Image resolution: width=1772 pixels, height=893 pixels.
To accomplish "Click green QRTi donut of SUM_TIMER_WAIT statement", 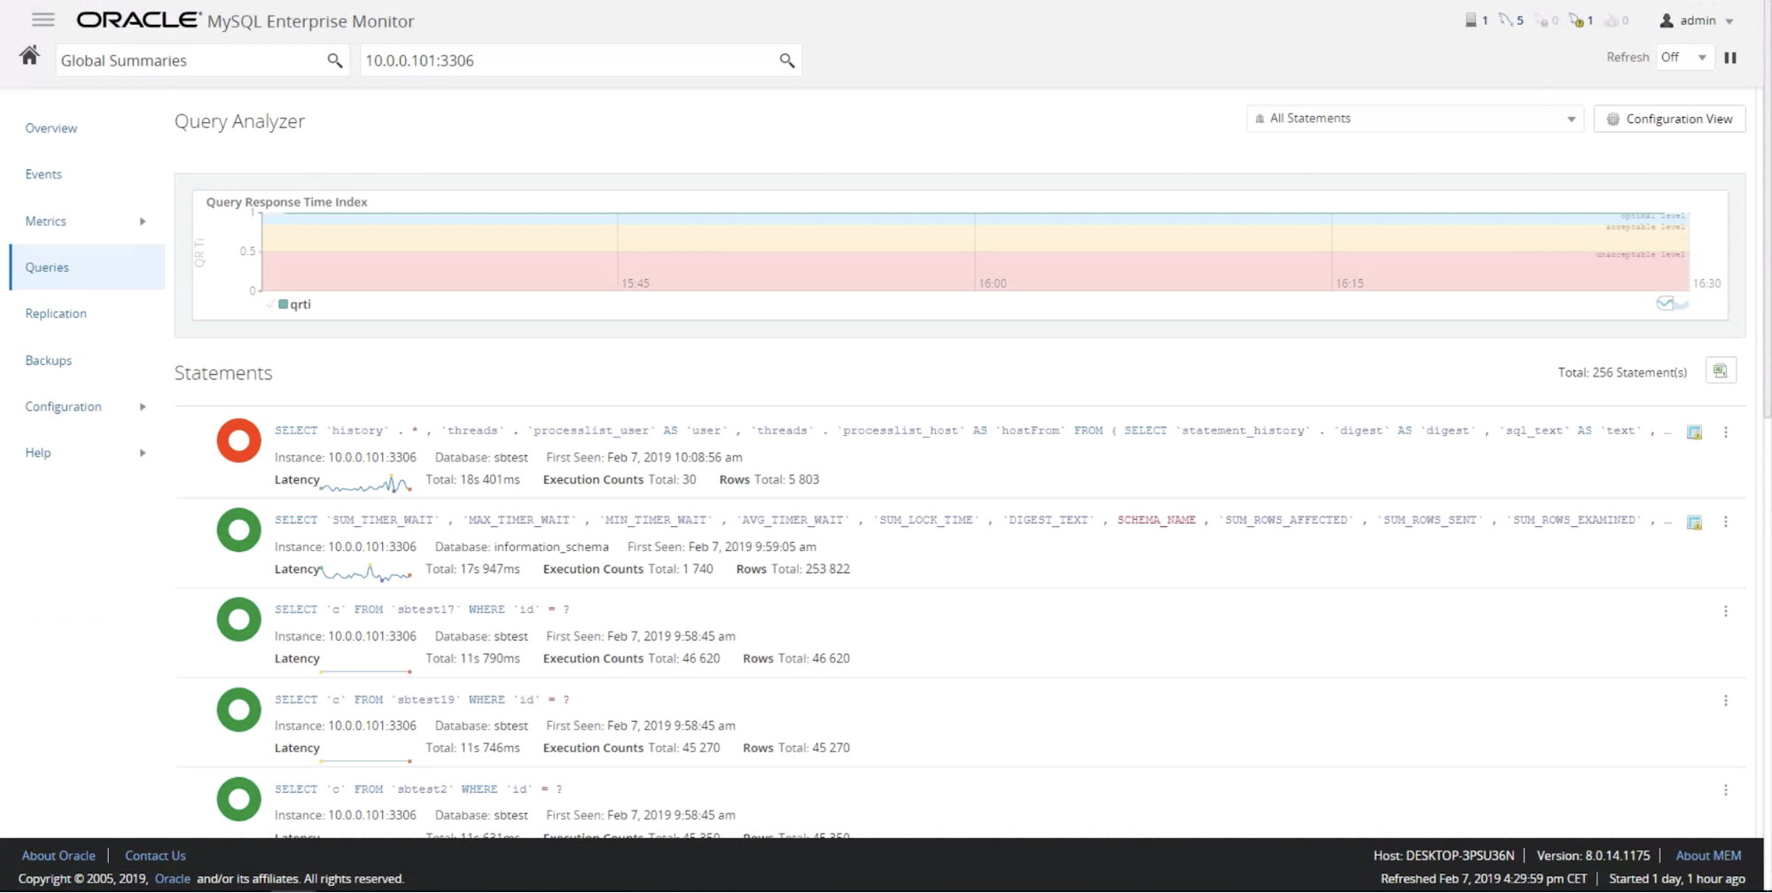I will [238, 530].
